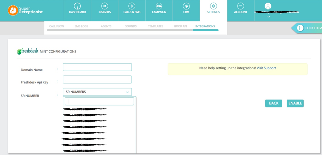Click the user profile avatar
The width and height of the screenshot is (322, 155).
tap(268, 6)
